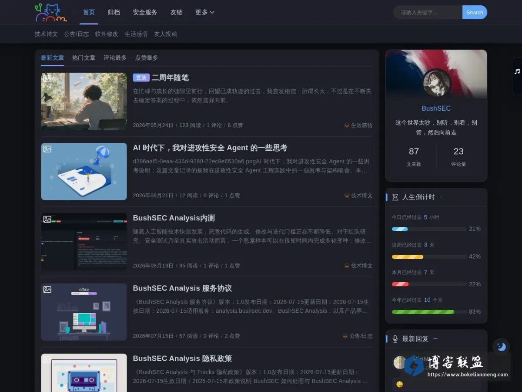Click the image icon on AI article thumbnail
The width and height of the screenshot is (522, 392).
pos(47,149)
